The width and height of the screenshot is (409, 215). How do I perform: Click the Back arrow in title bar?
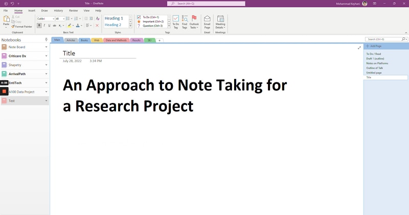pyautogui.click(x=6, y=4)
